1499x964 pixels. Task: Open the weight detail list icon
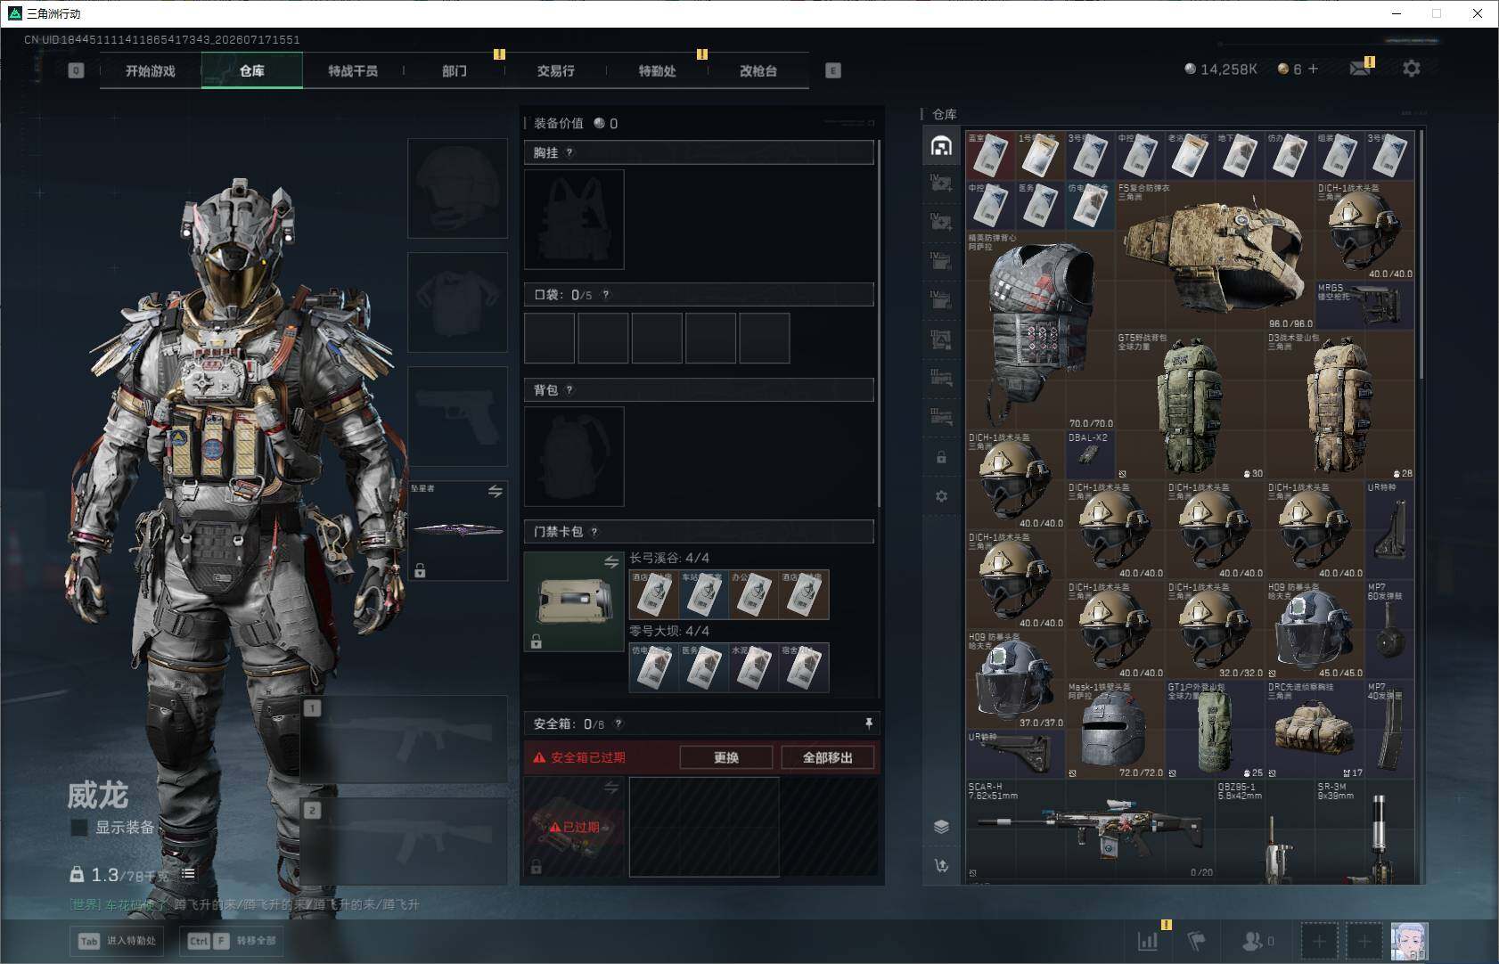pyautogui.click(x=188, y=874)
